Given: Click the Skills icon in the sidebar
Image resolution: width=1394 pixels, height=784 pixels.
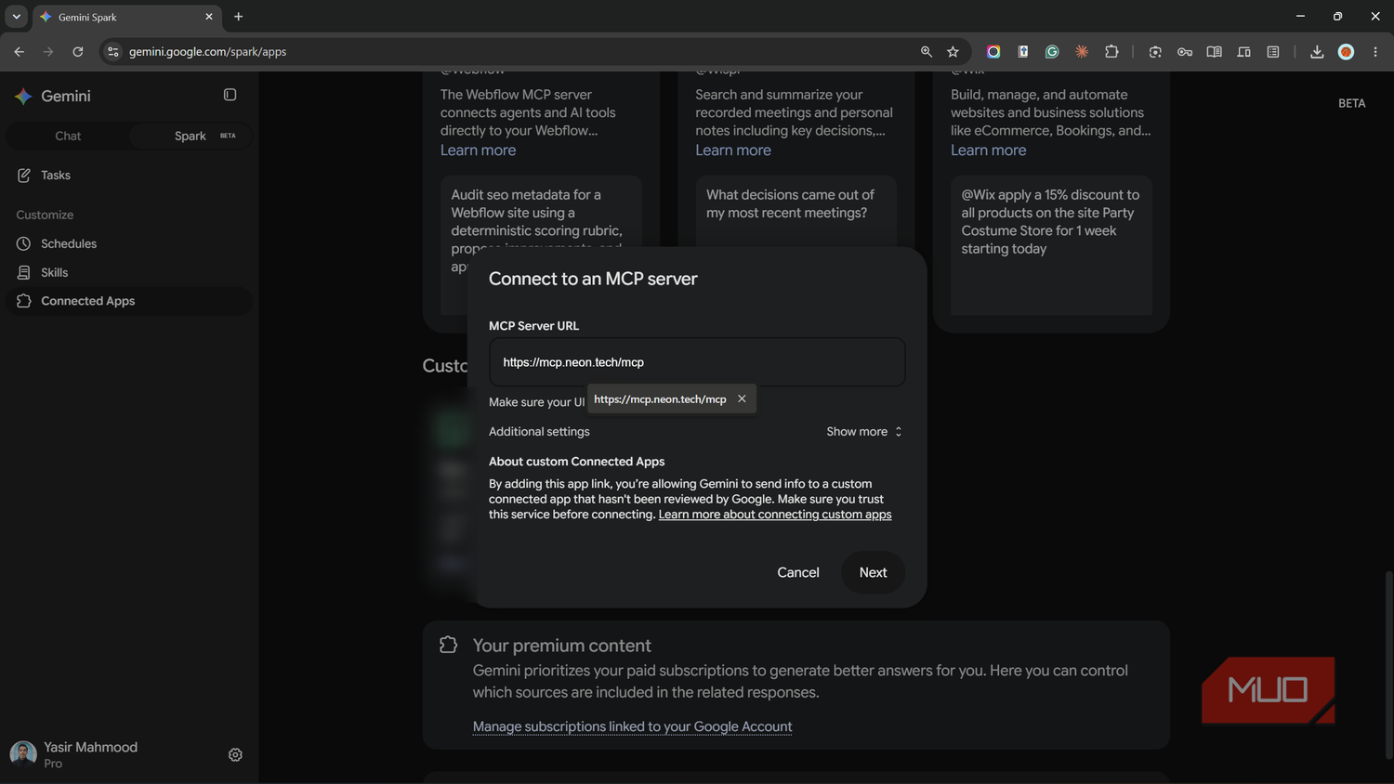Looking at the screenshot, I should click(24, 272).
